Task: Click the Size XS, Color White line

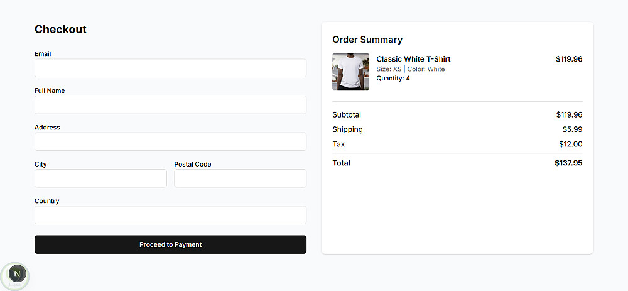Action: tap(410, 69)
